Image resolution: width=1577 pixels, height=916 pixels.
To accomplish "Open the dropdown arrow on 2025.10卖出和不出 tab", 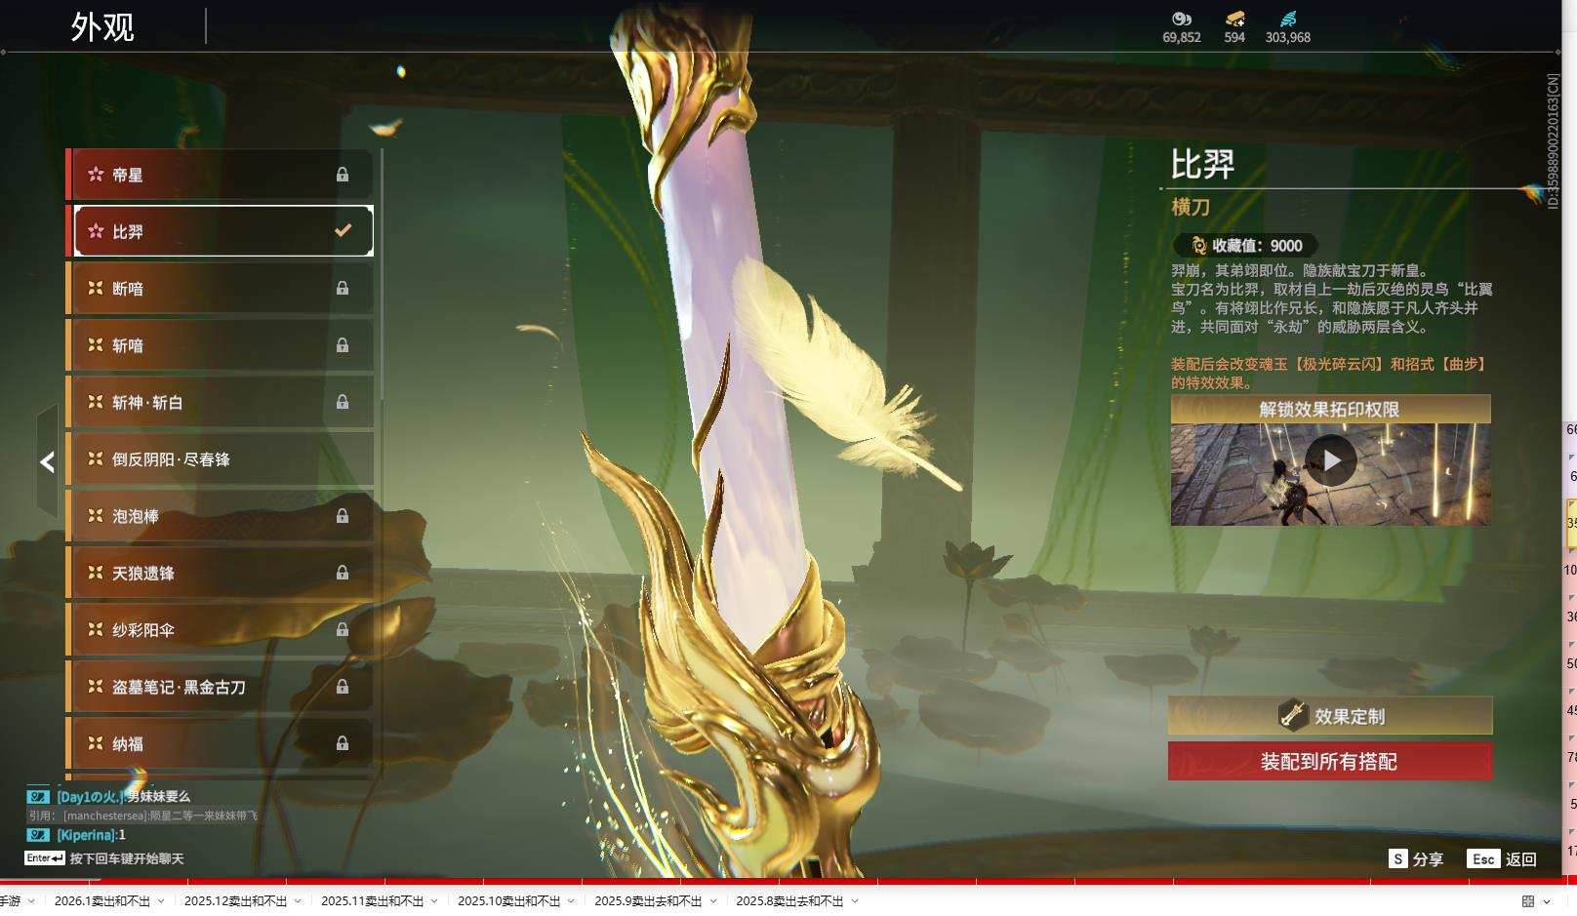I will coord(571,901).
